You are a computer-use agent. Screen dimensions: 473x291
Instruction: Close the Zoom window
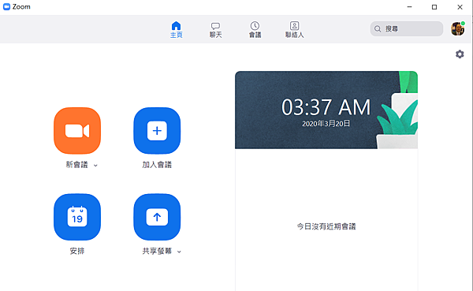(460, 6)
